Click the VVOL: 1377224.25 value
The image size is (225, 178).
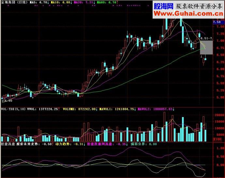43,109
